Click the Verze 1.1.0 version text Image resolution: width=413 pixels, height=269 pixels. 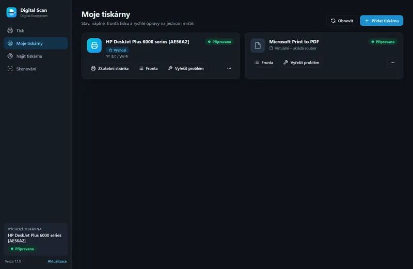13,261
